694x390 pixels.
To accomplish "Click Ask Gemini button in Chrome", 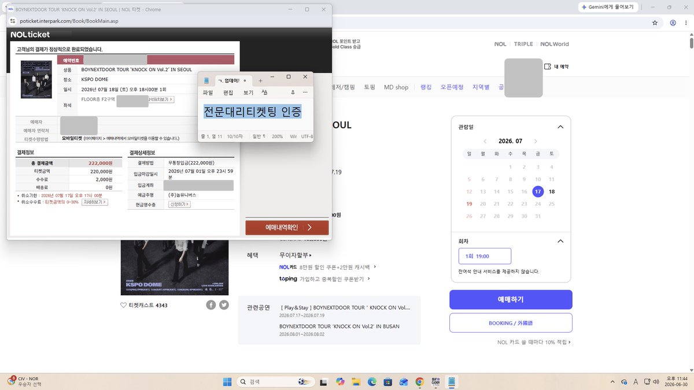I will pyautogui.click(x=608, y=7).
